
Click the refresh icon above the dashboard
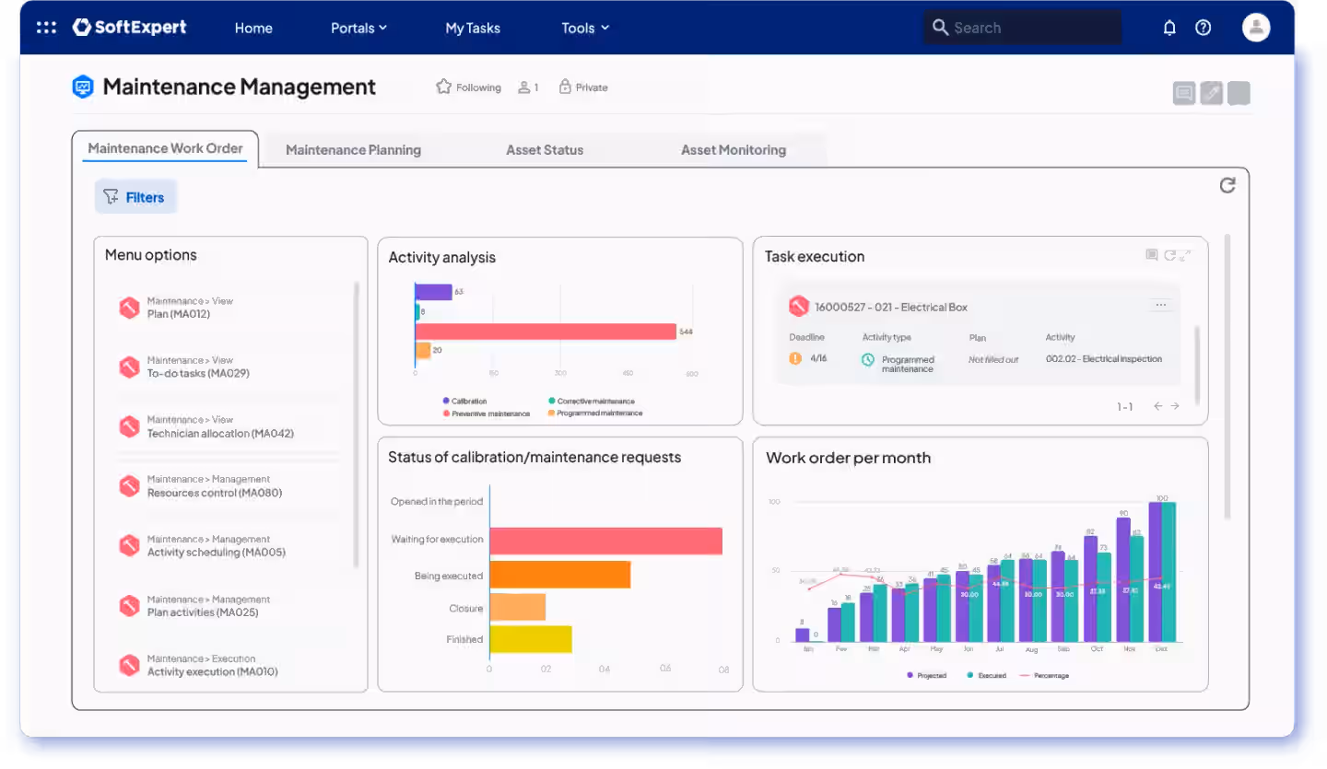click(x=1227, y=185)
